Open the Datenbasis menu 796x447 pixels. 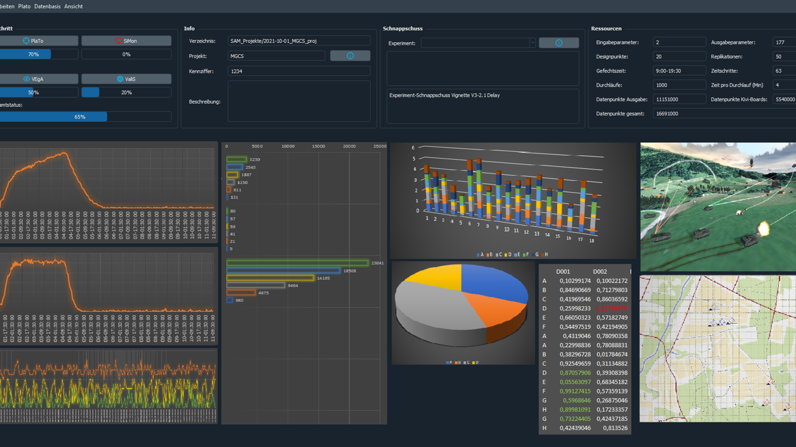[47, 6]
